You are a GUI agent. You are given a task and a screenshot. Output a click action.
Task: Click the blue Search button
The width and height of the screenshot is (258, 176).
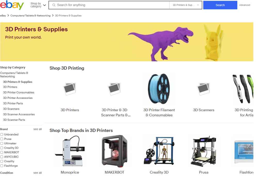(x=220, y=5)
